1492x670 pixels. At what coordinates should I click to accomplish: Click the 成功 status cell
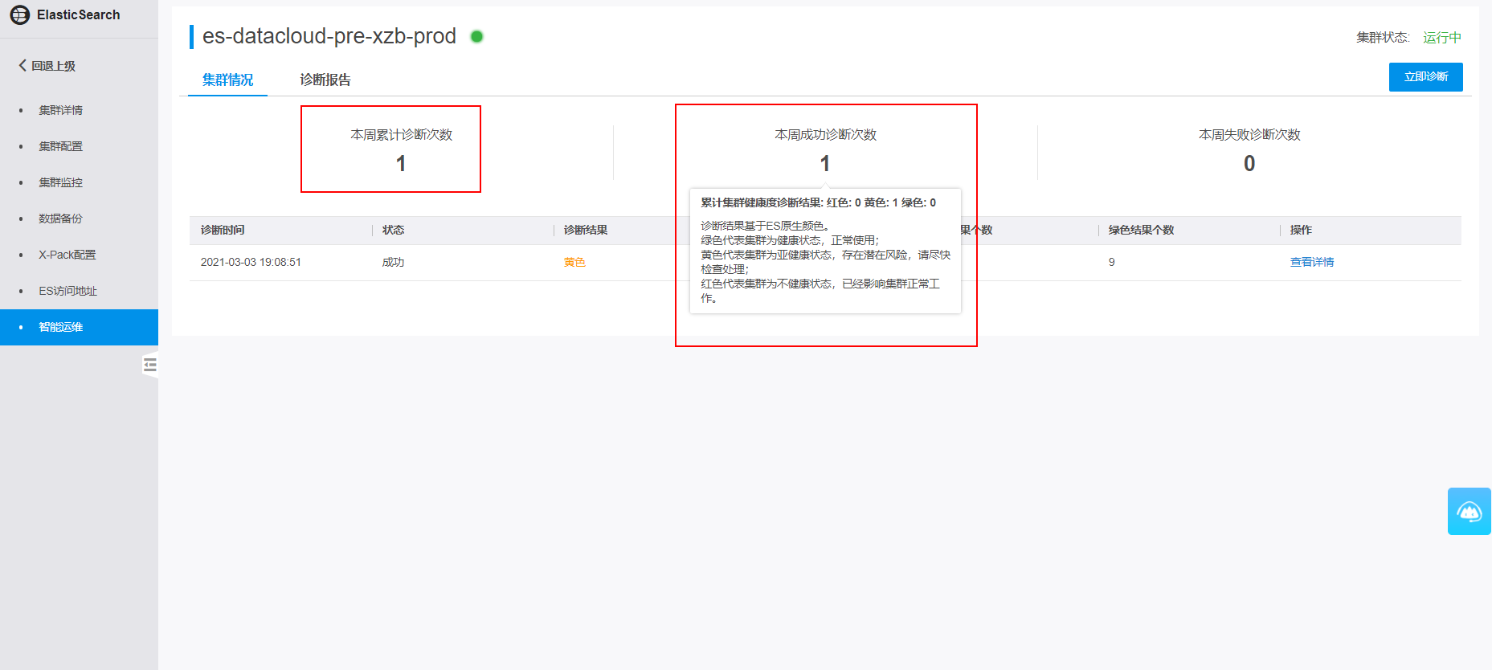point(394,262)
